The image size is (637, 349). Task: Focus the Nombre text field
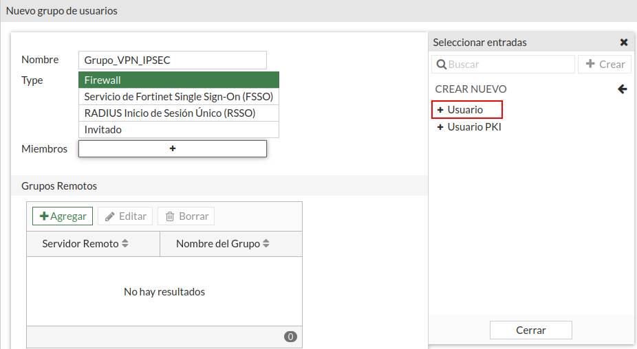[173, 60]
